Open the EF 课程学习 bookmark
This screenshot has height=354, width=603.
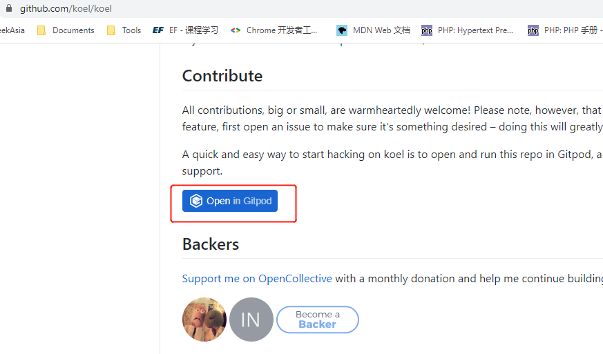pos(185,30)
